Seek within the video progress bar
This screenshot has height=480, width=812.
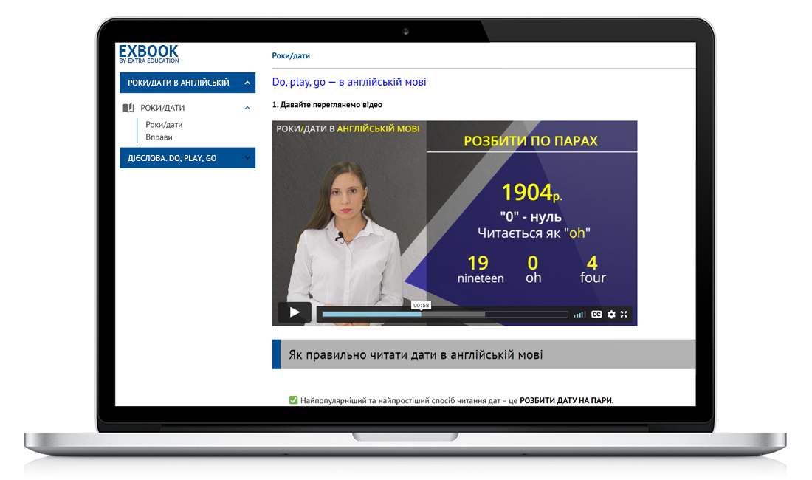[x=445, y=315]
